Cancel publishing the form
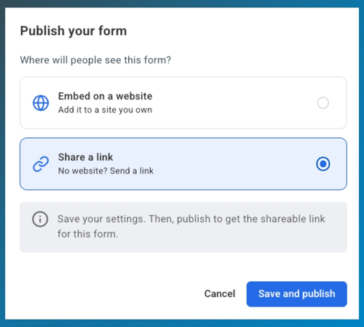 pos(220,294)
